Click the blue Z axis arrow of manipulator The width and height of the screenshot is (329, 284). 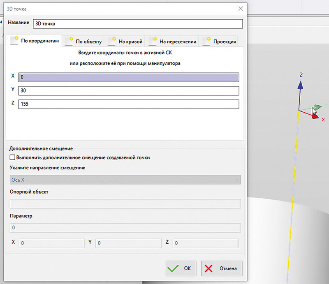pyautogui.click(x=301, y=85)
